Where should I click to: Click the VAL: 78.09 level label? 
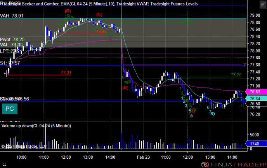click(11, 45)
